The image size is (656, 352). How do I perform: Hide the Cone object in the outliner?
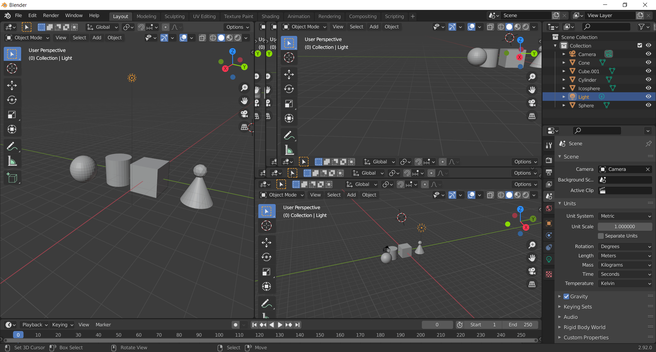point(648,63)
